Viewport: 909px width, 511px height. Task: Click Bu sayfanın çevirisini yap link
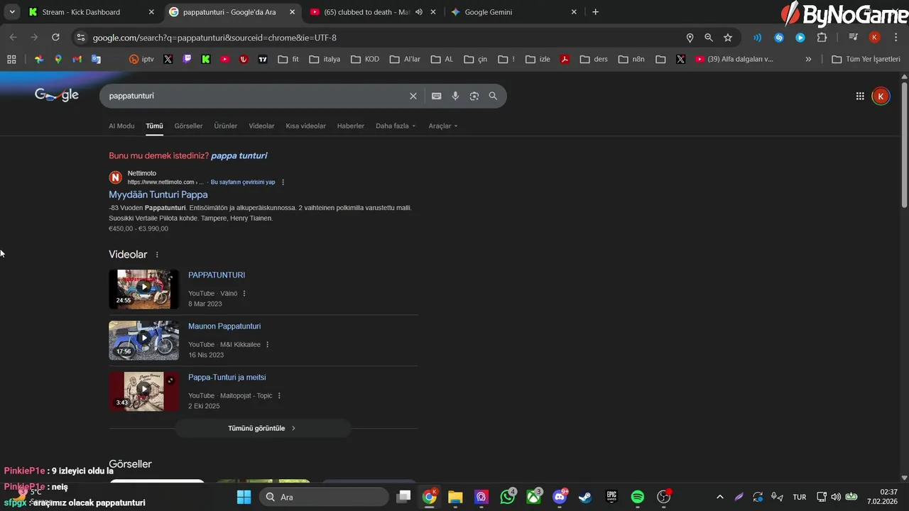pos(243,182)
